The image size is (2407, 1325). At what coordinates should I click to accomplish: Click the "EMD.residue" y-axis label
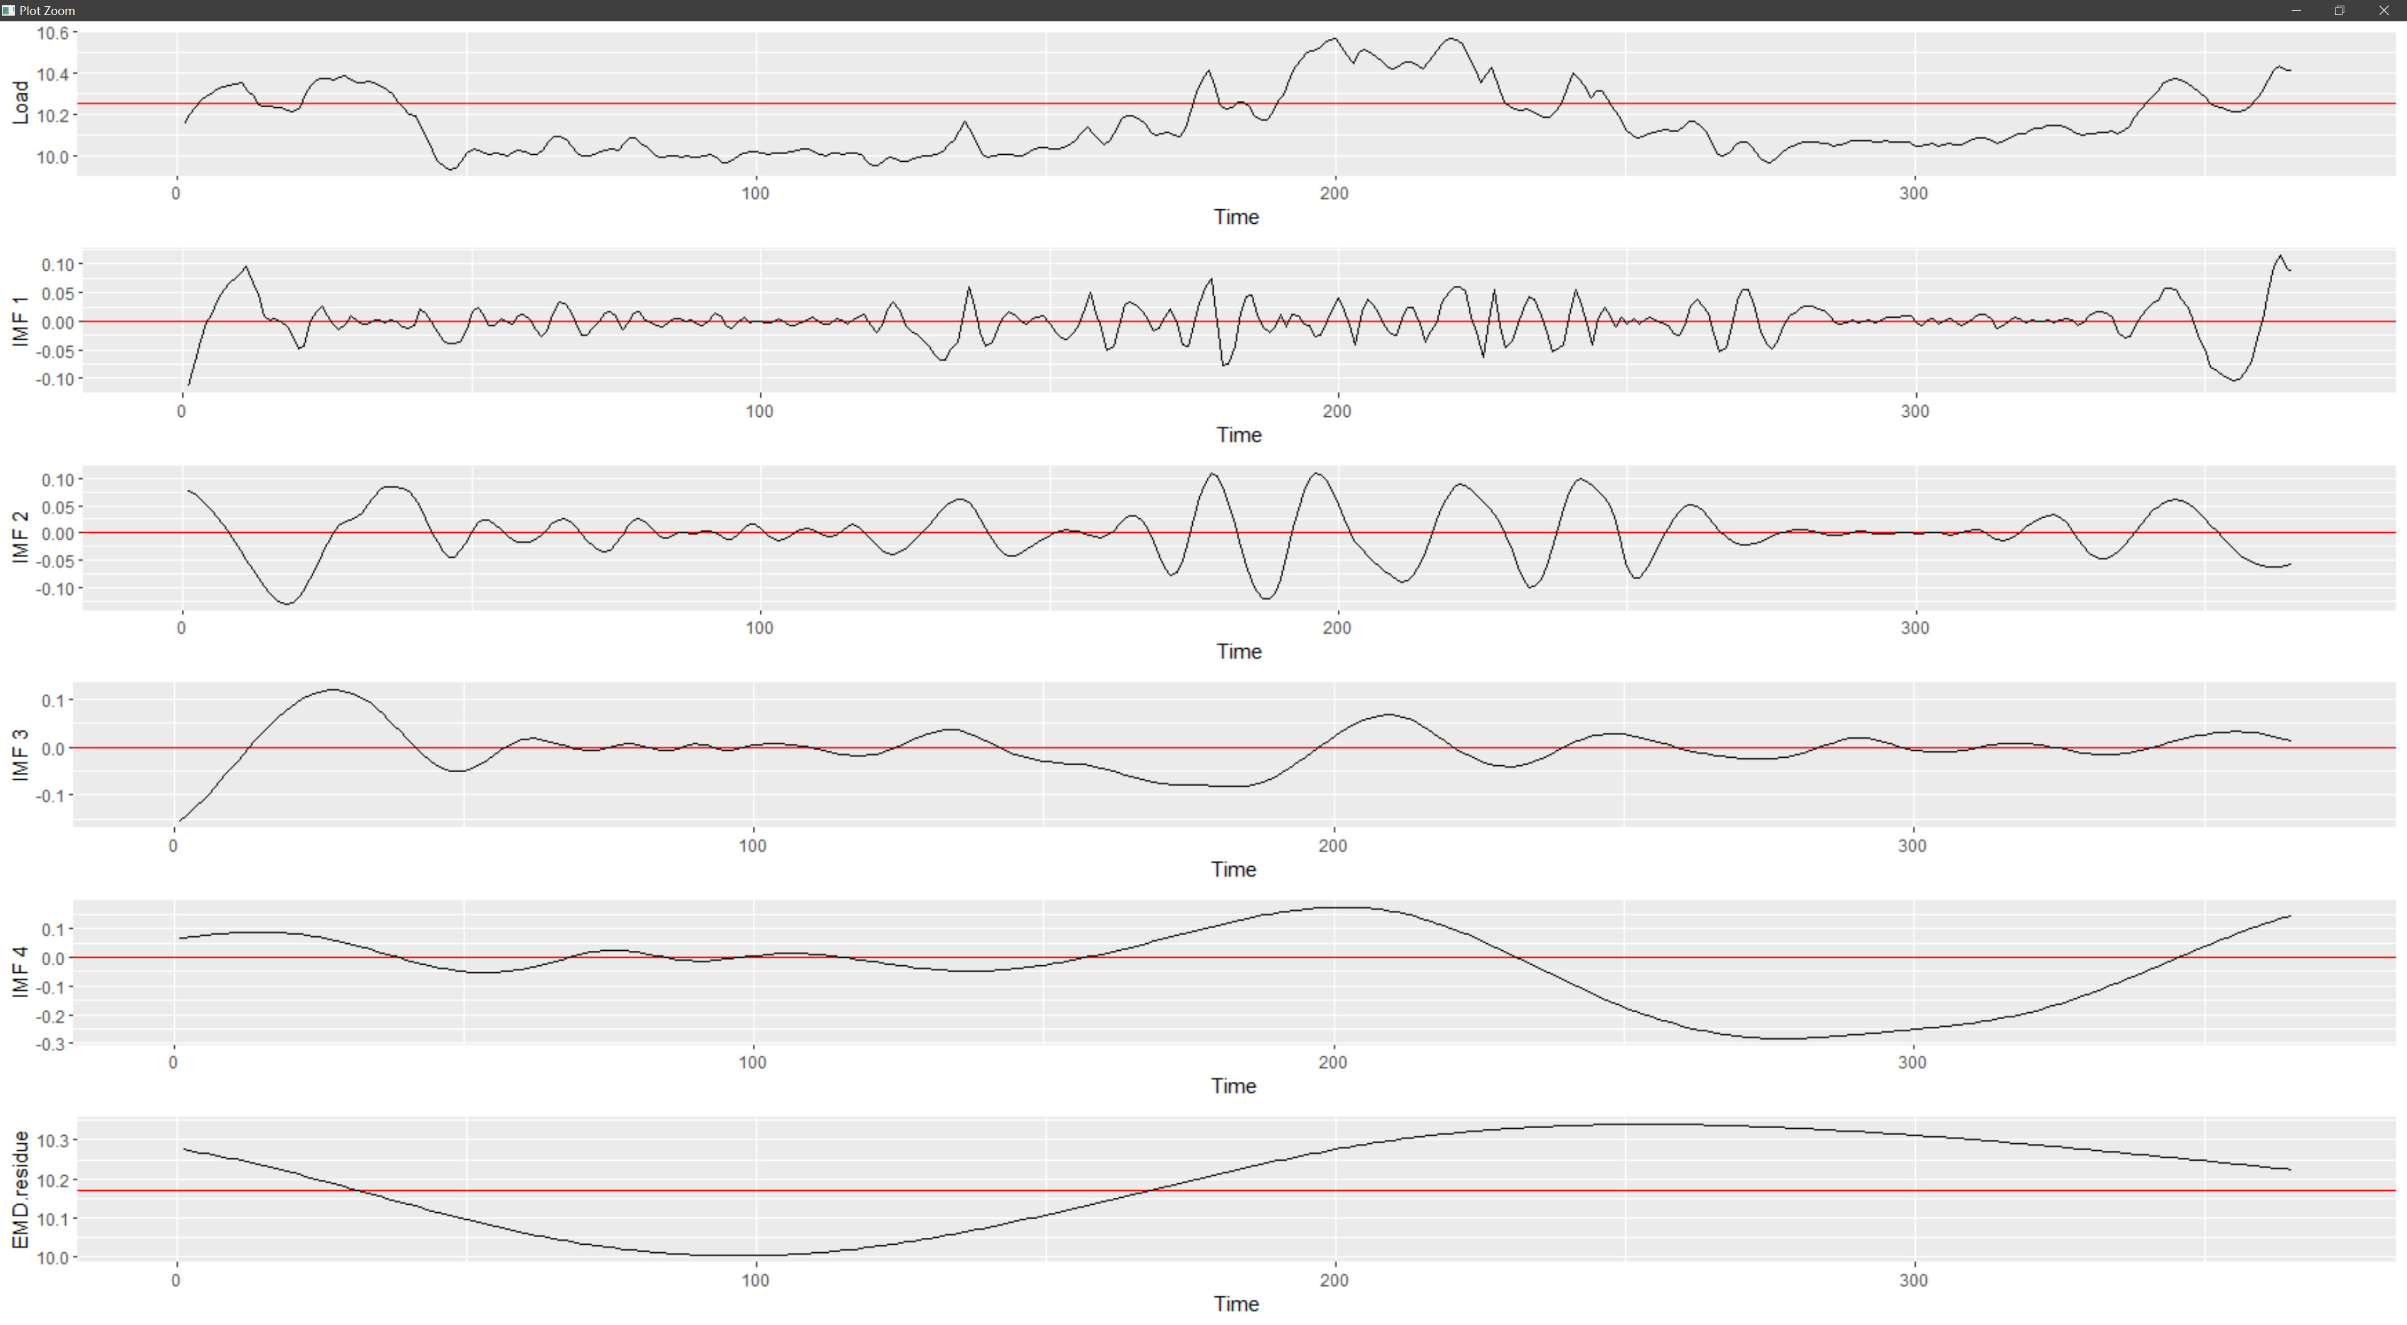[x=19, y=1190]
